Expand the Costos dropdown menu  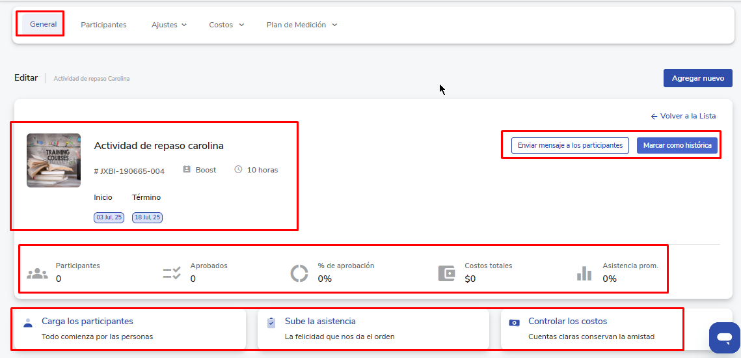226,25
